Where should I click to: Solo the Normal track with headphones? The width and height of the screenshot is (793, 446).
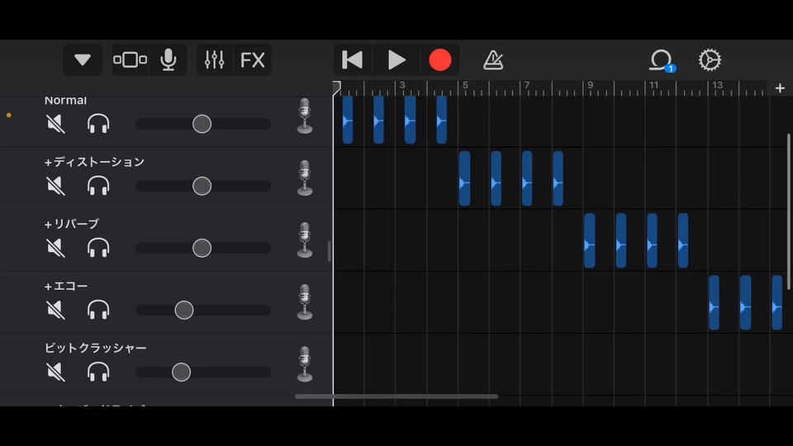coord(98,124)
